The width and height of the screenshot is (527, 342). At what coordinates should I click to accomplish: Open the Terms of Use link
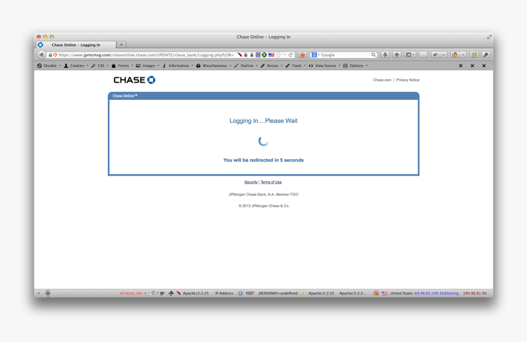click(271, 182)
